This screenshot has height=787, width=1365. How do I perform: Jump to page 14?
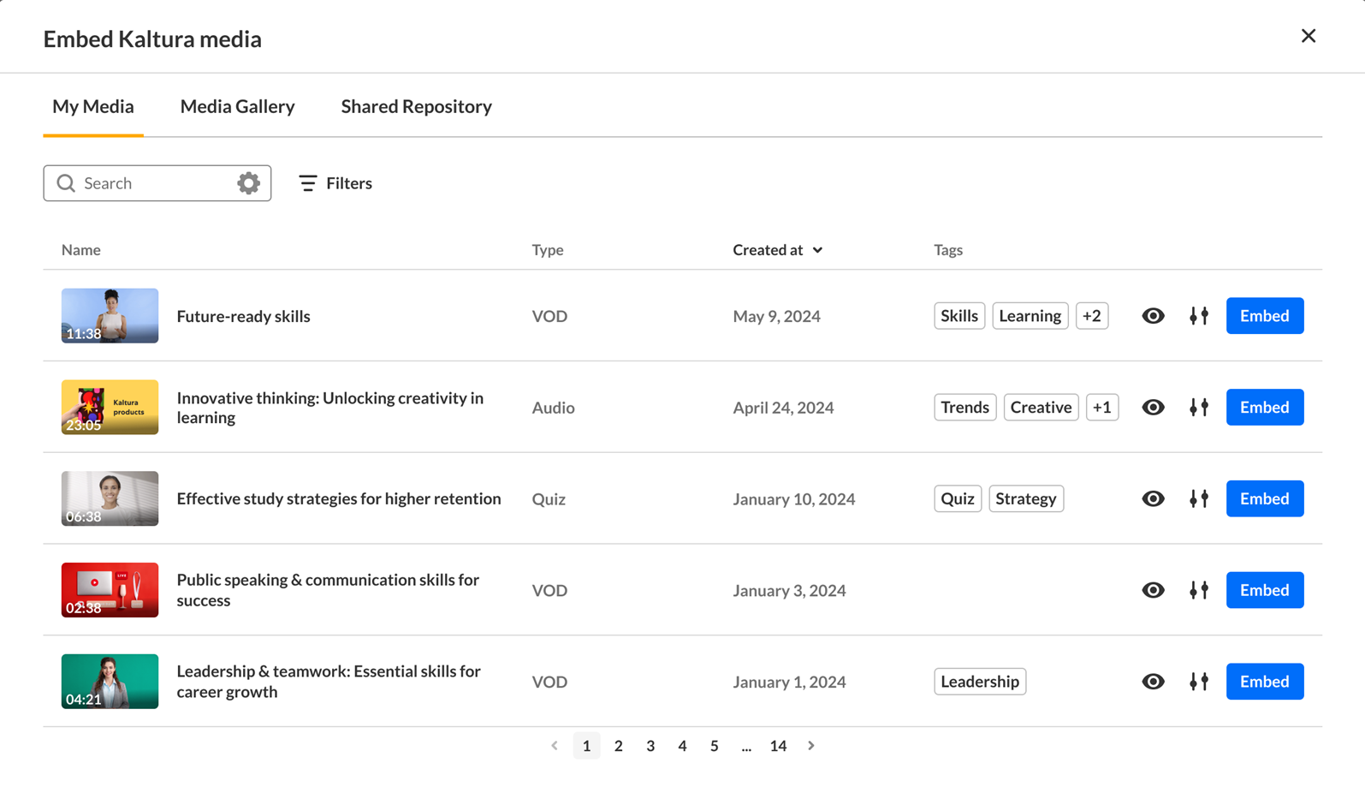(x=778, y=746)
